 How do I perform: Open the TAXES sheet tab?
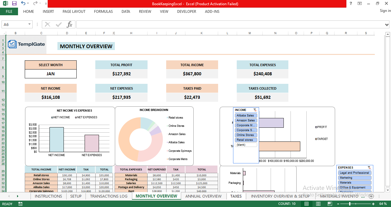[236, 196]
